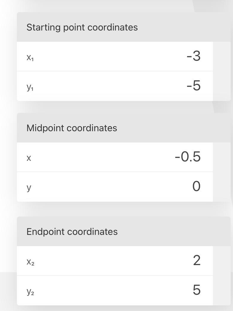Tap the y₂ label under Endpoint coordinates

click(x=30, y=291)
